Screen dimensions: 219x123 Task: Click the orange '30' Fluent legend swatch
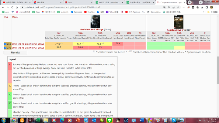pyautogui.click(x=10, y=87)
